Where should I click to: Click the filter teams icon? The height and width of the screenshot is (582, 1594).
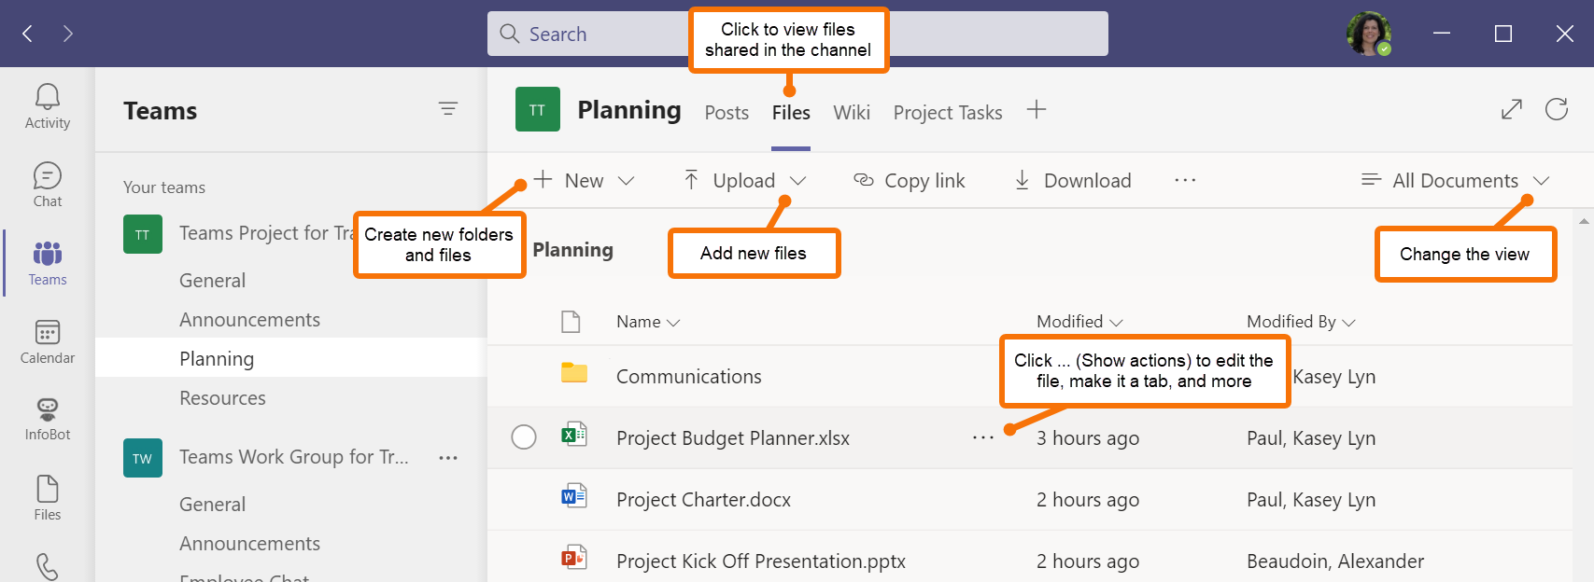[x=448, y=109]
